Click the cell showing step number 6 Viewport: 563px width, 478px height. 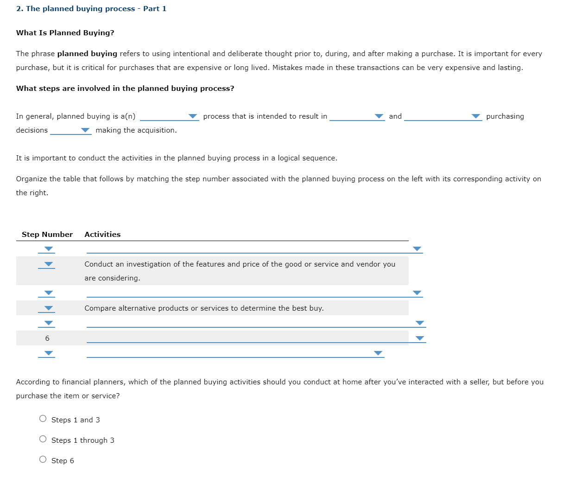click(47, 338)
